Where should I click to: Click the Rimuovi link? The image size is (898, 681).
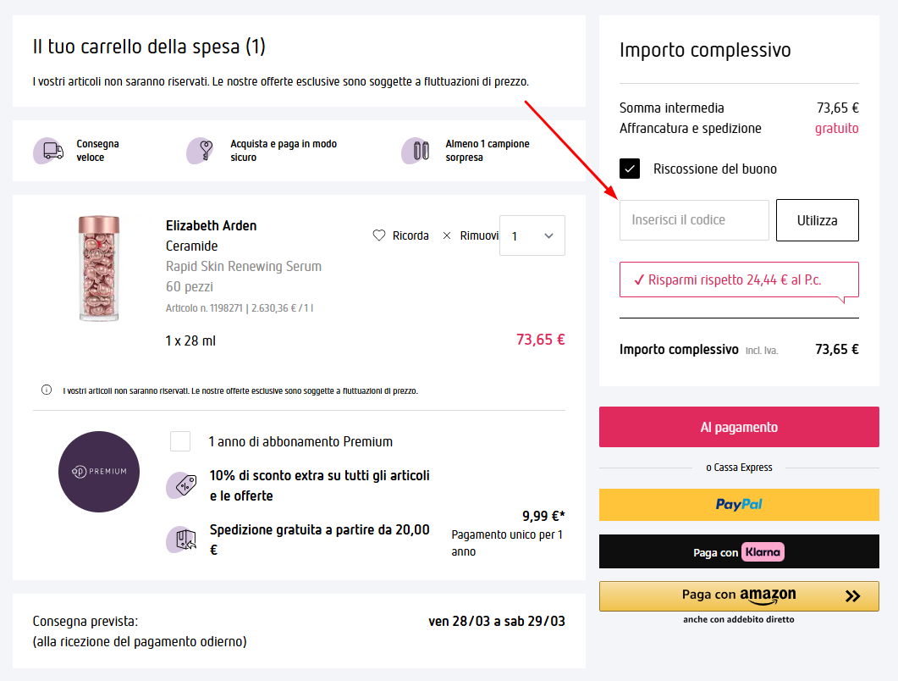pos(478,235)
